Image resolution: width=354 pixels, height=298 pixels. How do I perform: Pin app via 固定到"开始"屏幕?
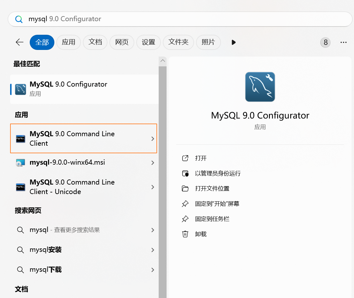[x=217, y=204]
